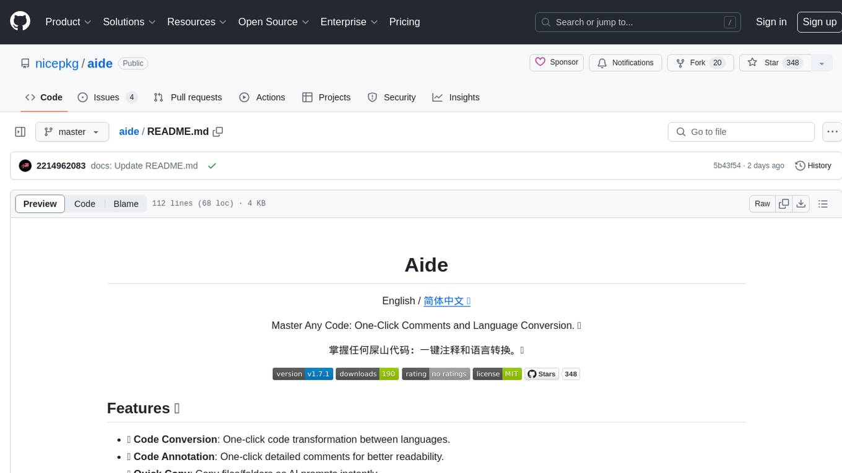The image size is (842, 473).
Task: Focus the Go to file field
Action: coord(741,132)
